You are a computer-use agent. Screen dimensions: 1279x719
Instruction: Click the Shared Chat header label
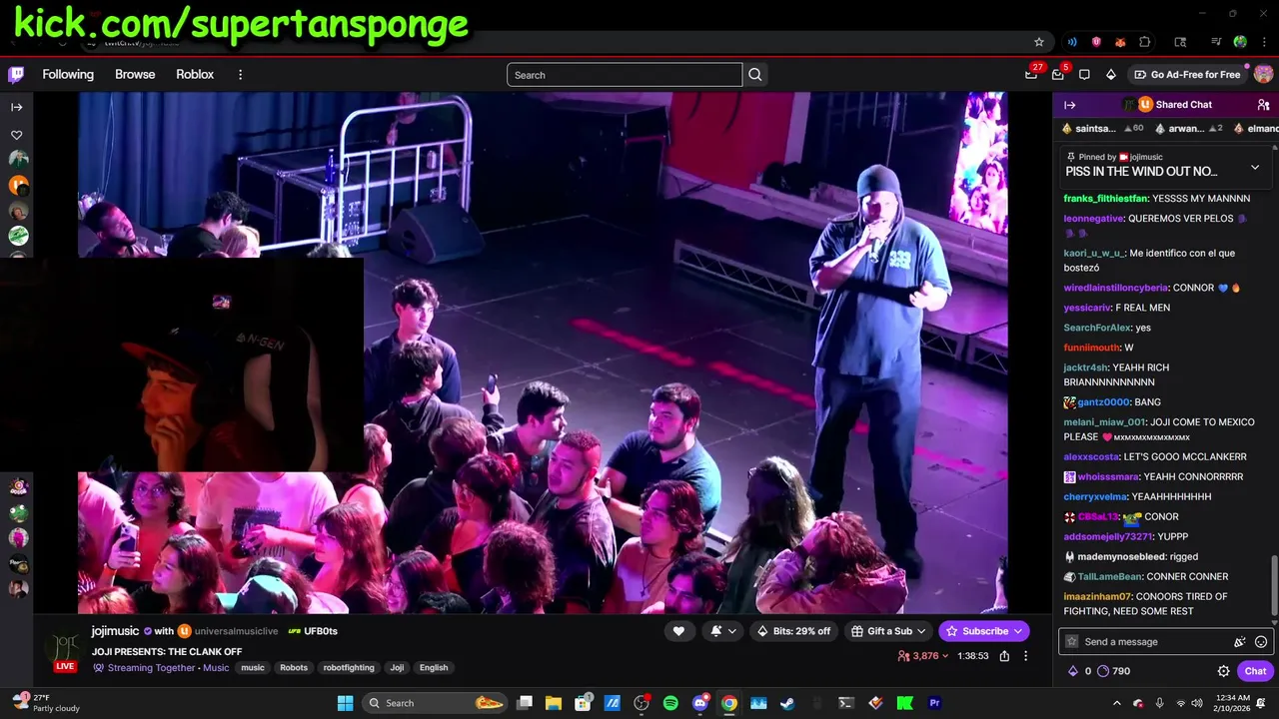[x=1183, y=105]
